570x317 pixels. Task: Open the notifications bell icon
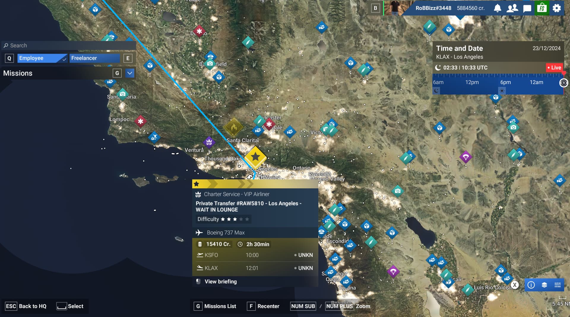coord(497,8)
